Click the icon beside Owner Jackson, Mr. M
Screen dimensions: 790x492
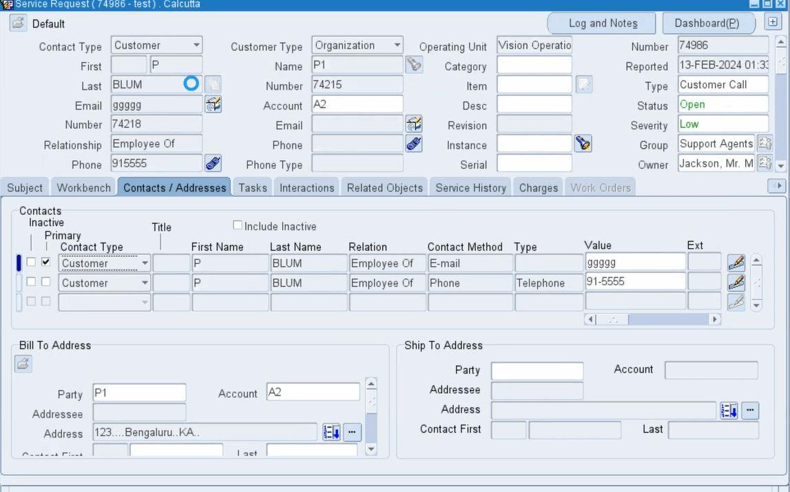[x=765, y=163]
